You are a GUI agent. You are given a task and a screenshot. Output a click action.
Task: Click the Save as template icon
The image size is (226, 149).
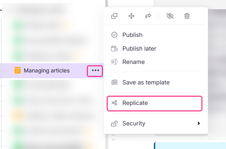114,82
